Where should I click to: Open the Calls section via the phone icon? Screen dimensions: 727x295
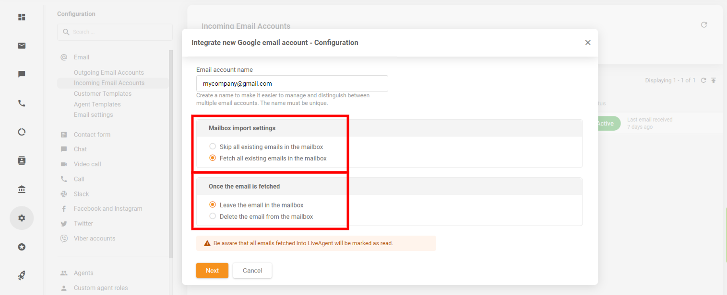pos(21,103)
